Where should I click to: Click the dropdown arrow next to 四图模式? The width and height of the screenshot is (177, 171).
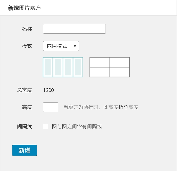click(x=75, y=46)
